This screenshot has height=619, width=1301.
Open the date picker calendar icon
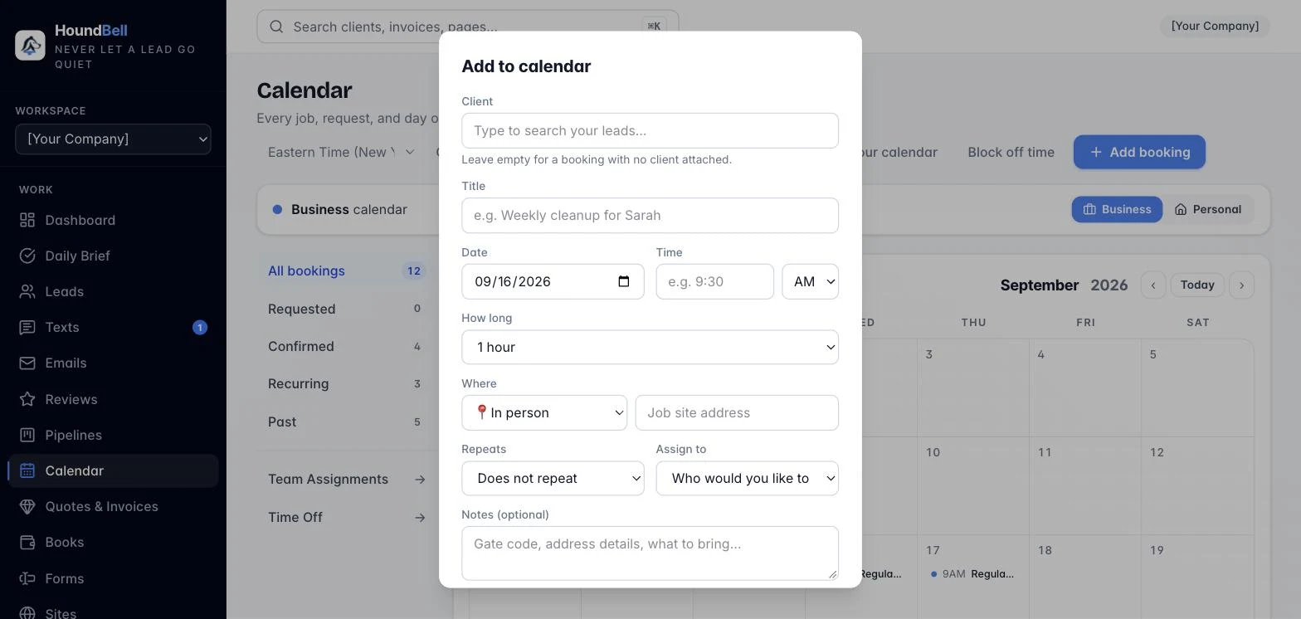point(624,281)
